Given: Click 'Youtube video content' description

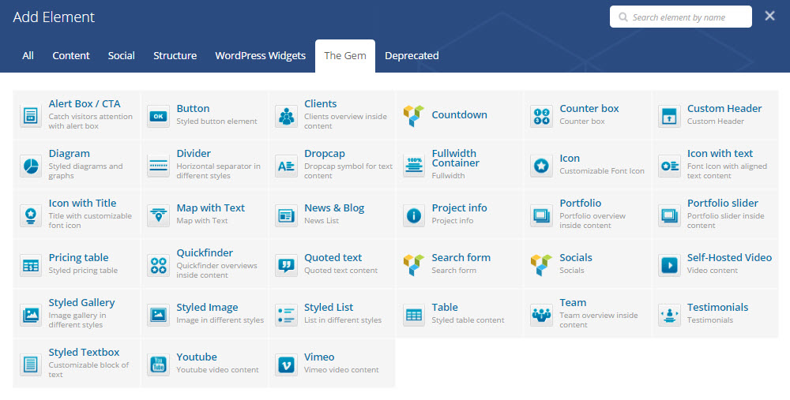Looking at the screenshot, I should point(218,370).
